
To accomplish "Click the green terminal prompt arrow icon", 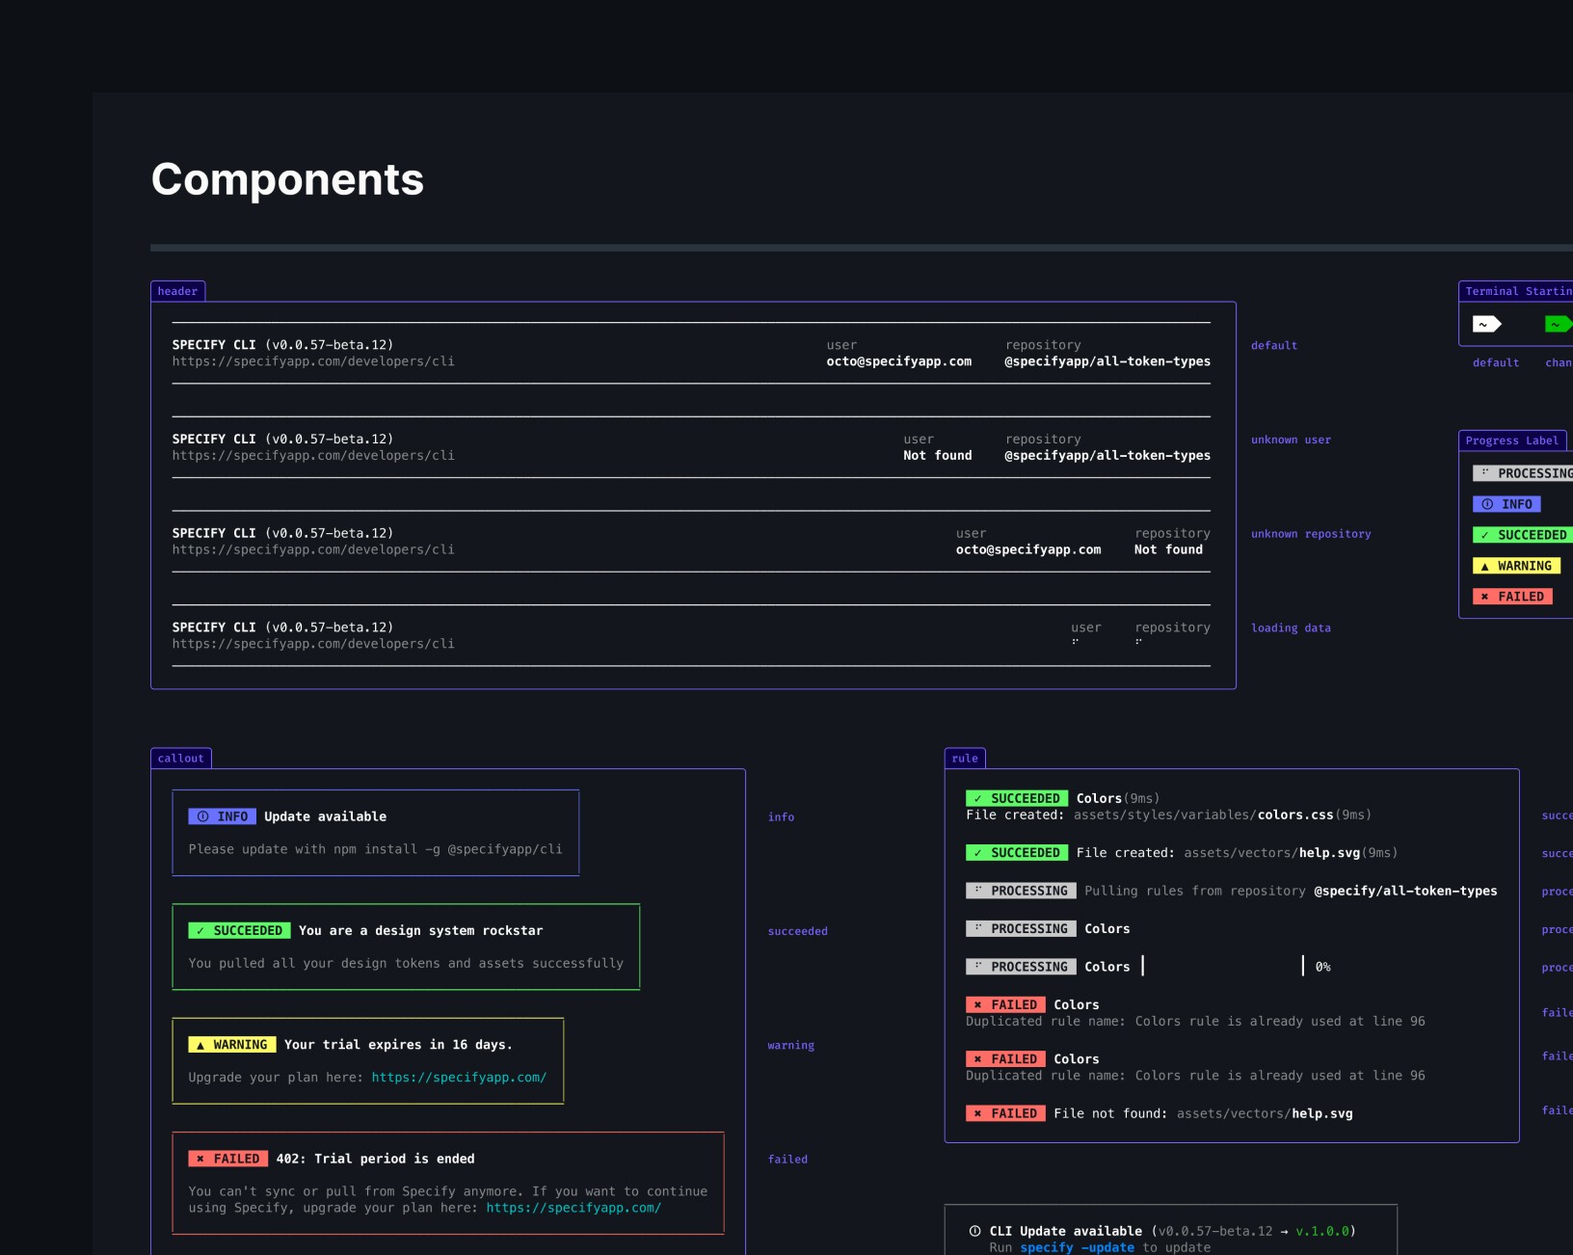I will (1559, 324).
